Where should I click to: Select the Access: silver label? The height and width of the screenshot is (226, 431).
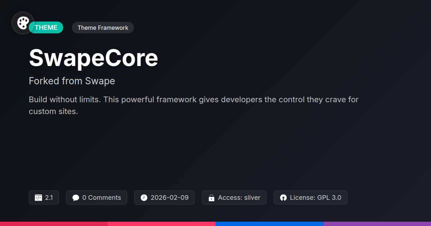click(239, 198)
